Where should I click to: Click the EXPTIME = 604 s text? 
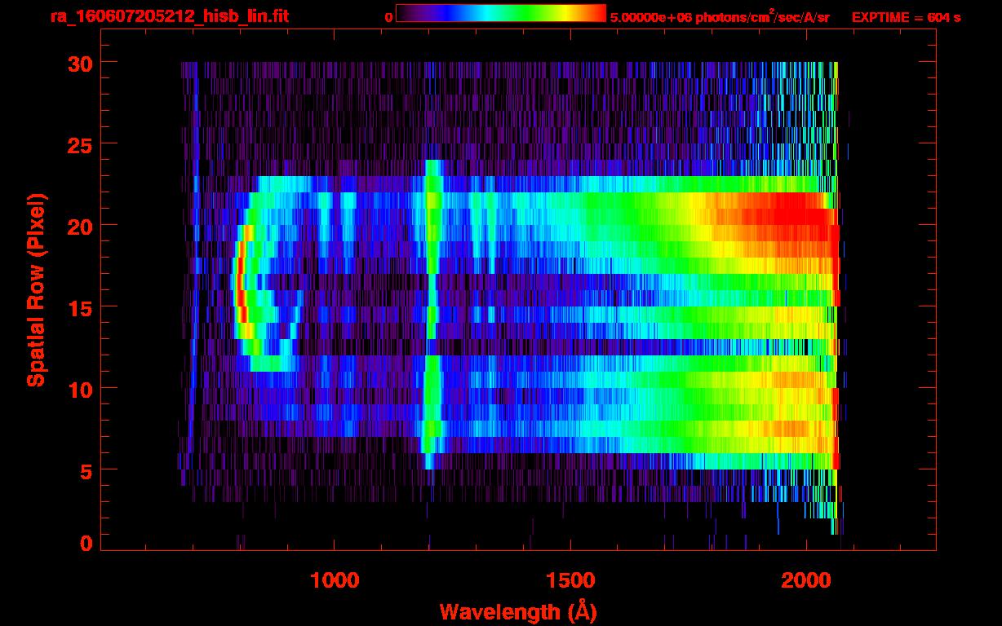906,17
